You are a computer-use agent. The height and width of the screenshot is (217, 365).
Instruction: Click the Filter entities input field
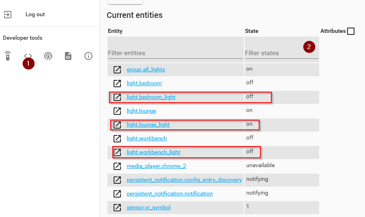click(175, 53)
